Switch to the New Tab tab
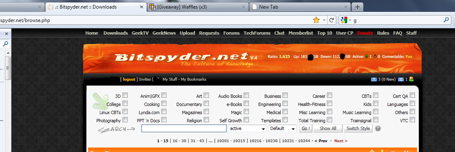This screenshot has height=152, width=455. pos(300,7)
